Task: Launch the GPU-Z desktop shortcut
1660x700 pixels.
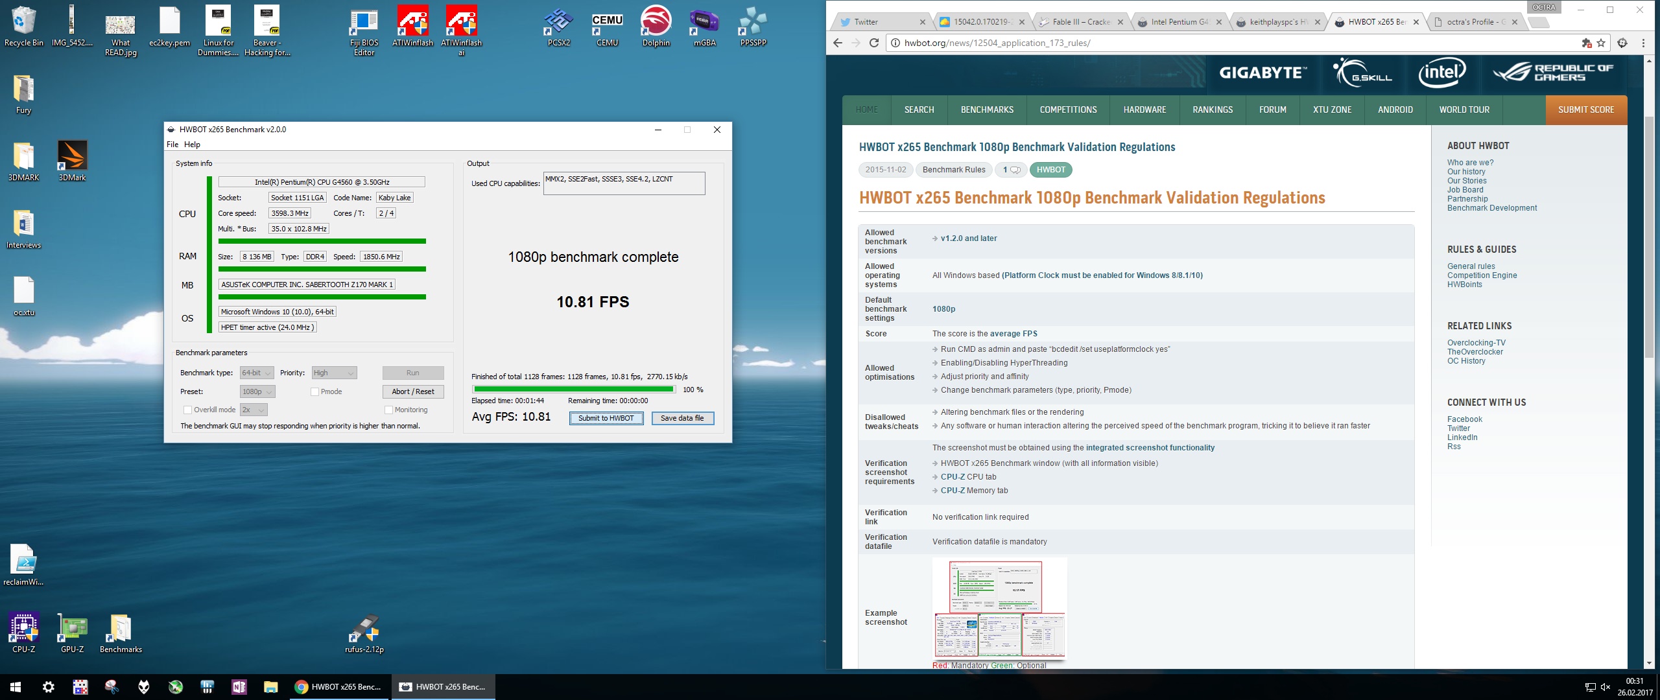Action: [x=72, y=633]
